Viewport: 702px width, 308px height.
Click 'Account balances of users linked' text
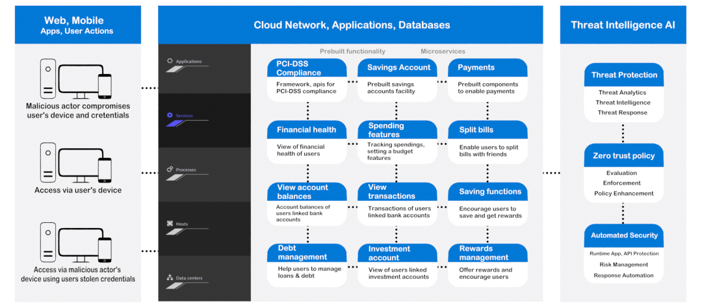[x=303, y=213]
